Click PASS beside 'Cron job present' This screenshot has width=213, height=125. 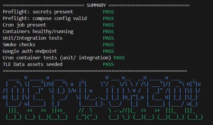click(x=108, y=25)
